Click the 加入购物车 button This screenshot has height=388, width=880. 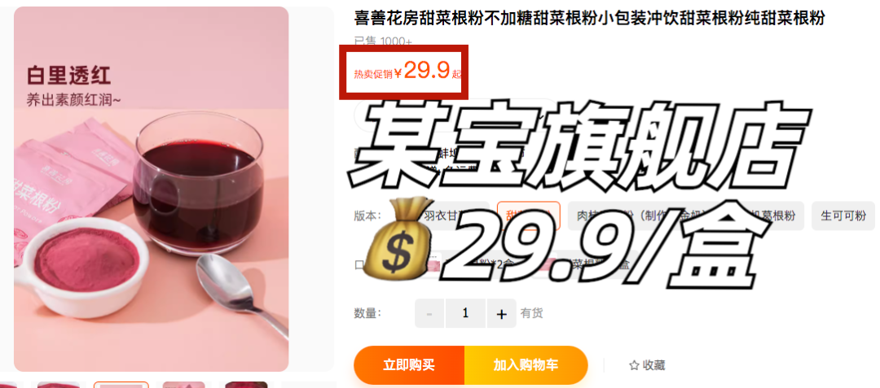coord(526,365)
